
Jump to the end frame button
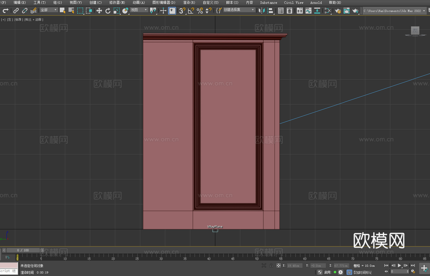(x=413, y=265)
